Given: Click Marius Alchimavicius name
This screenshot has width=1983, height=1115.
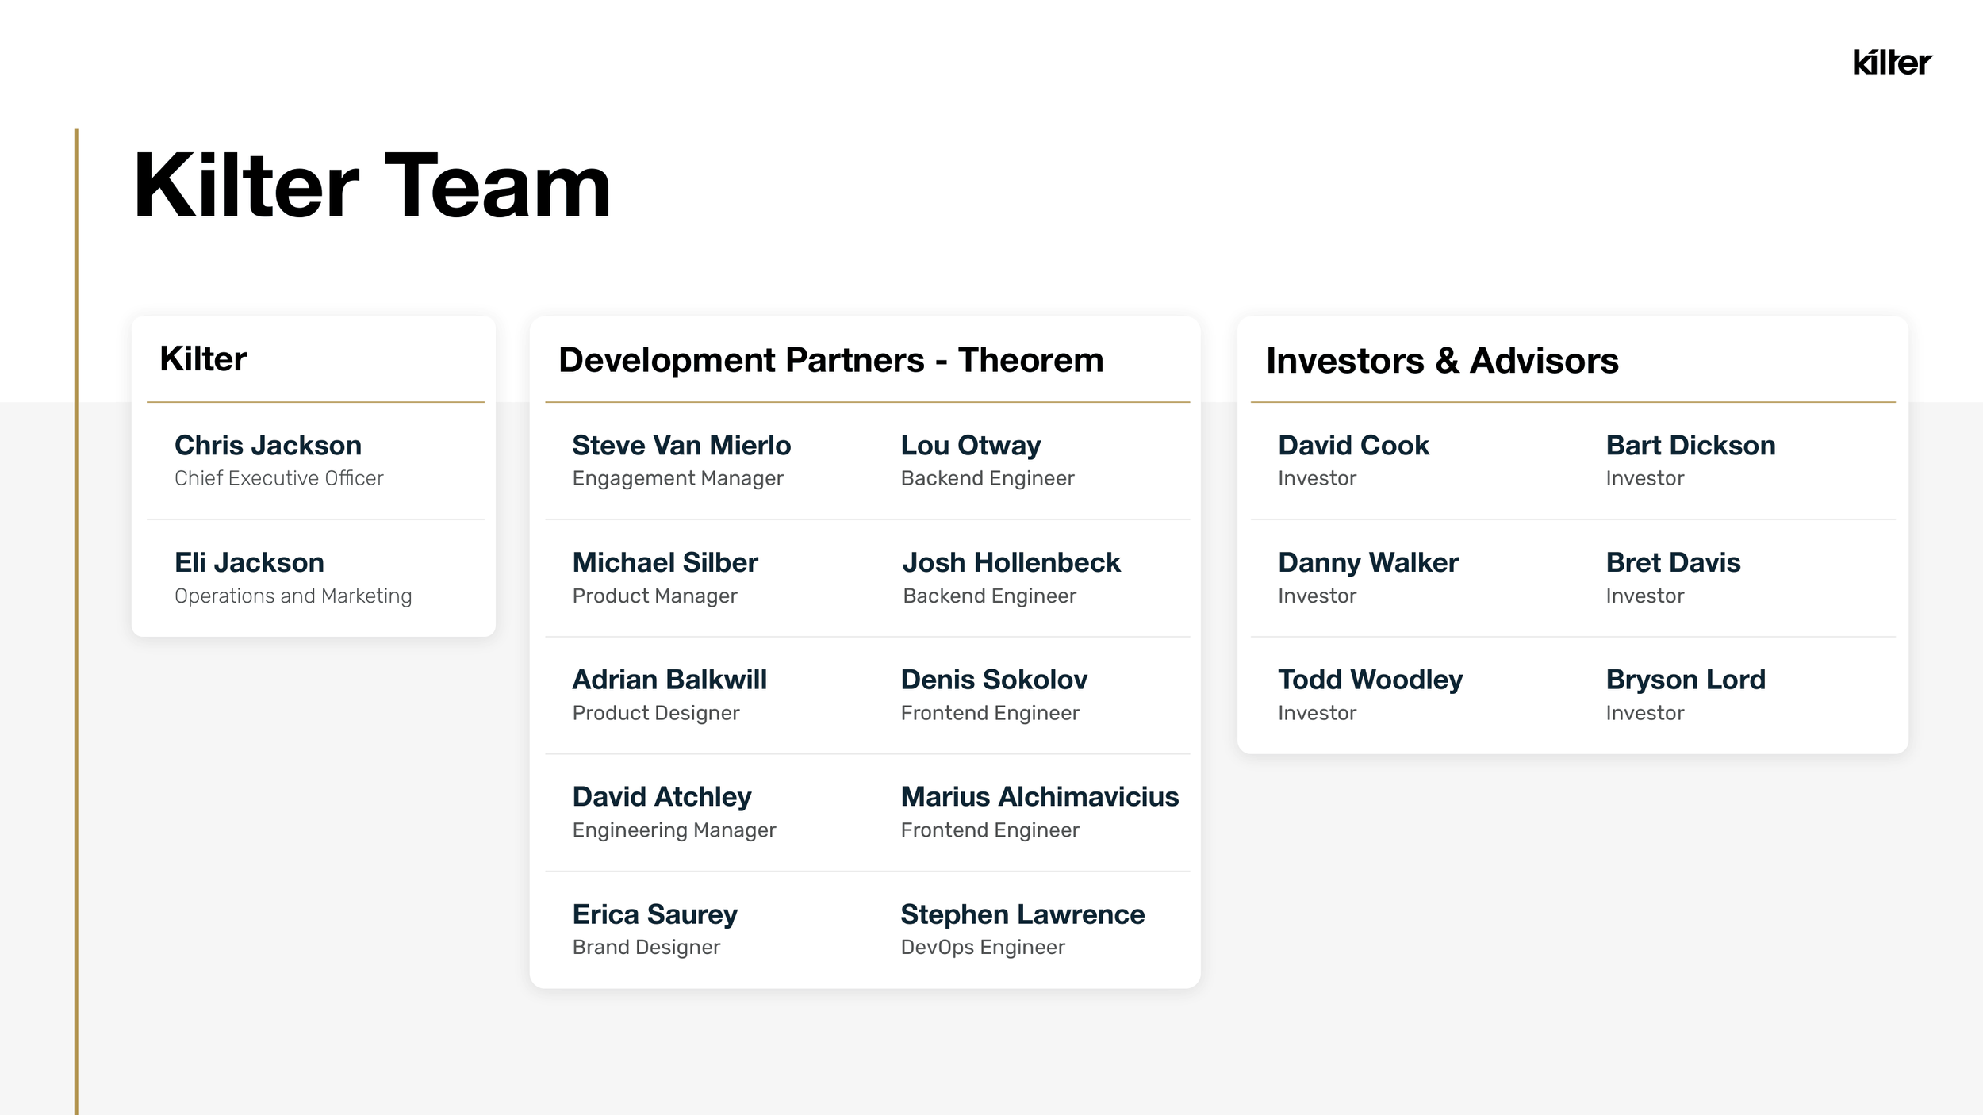Looking at the screenshot, I should (x=1039, y=797).
